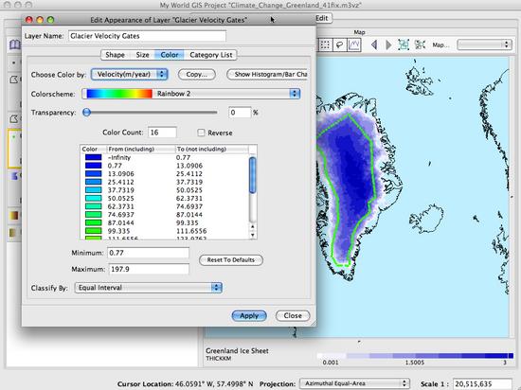Zoom to all layers extent icon
Viewport: 521px width, 390px height.
(x=404, y=44)
